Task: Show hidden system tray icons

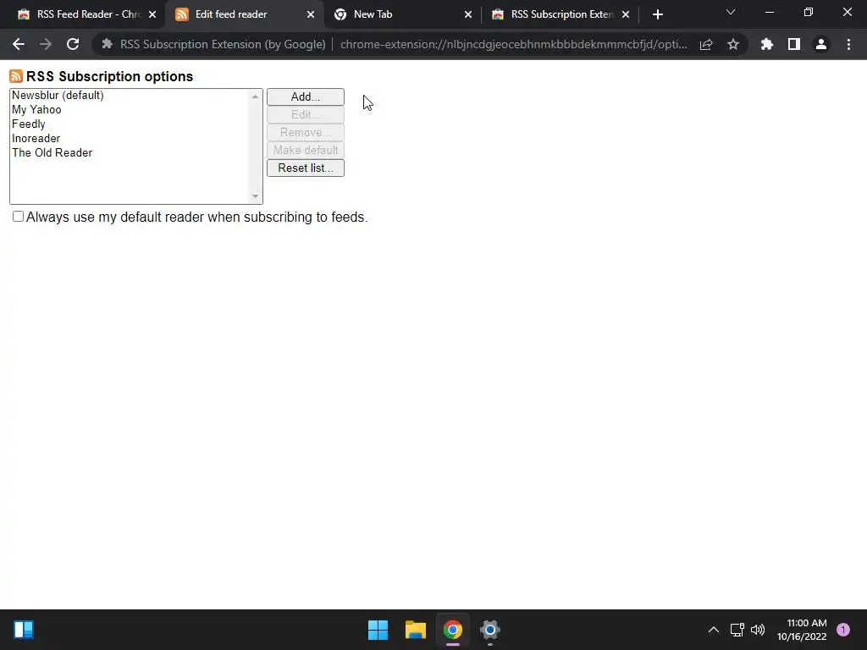Action: pyautogui.click(x=714, y=630)
